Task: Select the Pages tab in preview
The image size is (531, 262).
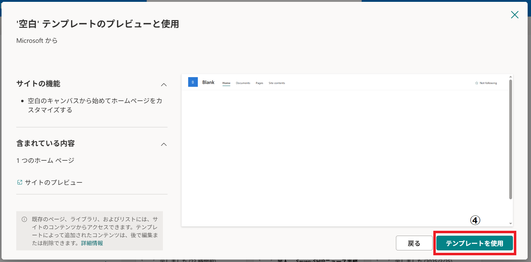Action: point(259,83)
